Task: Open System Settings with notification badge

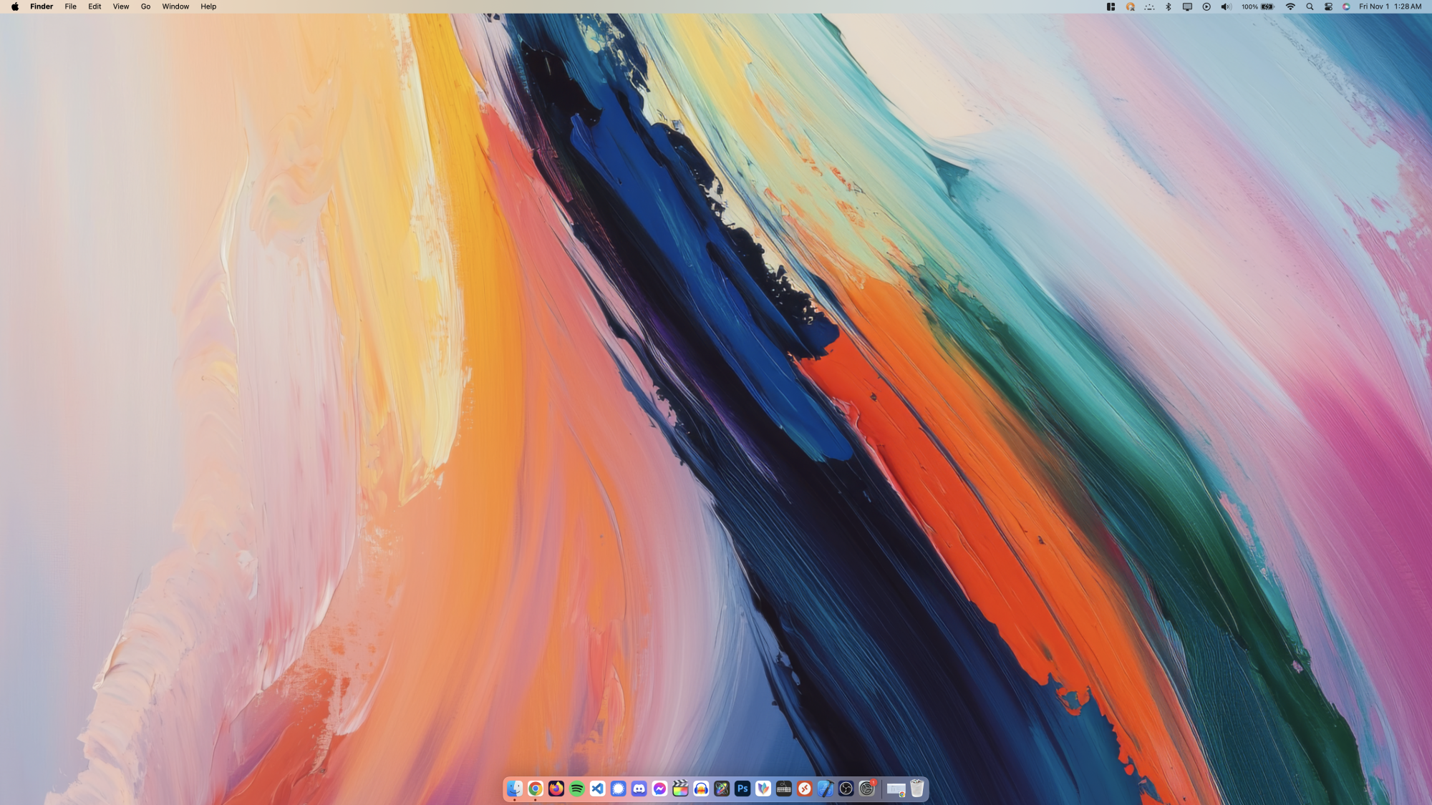Action: 866,789
